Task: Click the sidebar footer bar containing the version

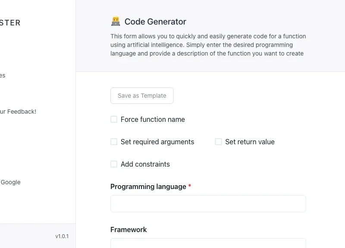Action: 38,236
